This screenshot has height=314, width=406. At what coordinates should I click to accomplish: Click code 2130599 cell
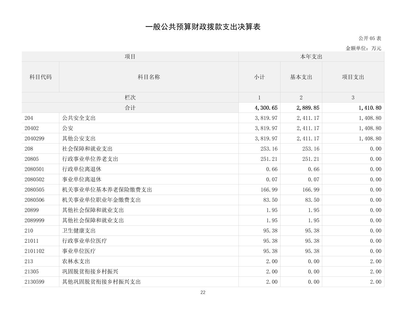coord(41,282)
